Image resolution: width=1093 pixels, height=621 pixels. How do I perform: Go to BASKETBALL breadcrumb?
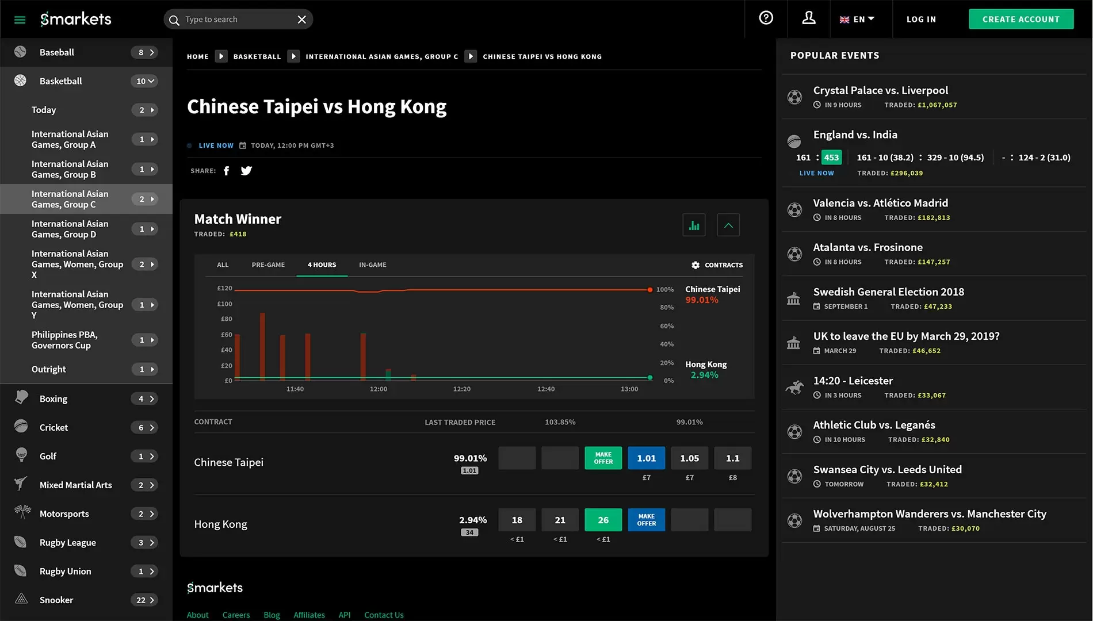pos(257,56)
